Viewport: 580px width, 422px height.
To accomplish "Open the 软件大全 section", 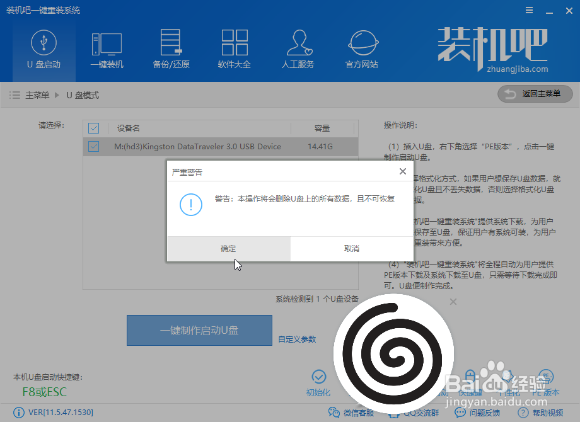I will pyautogui.click(x=234, y=50).
